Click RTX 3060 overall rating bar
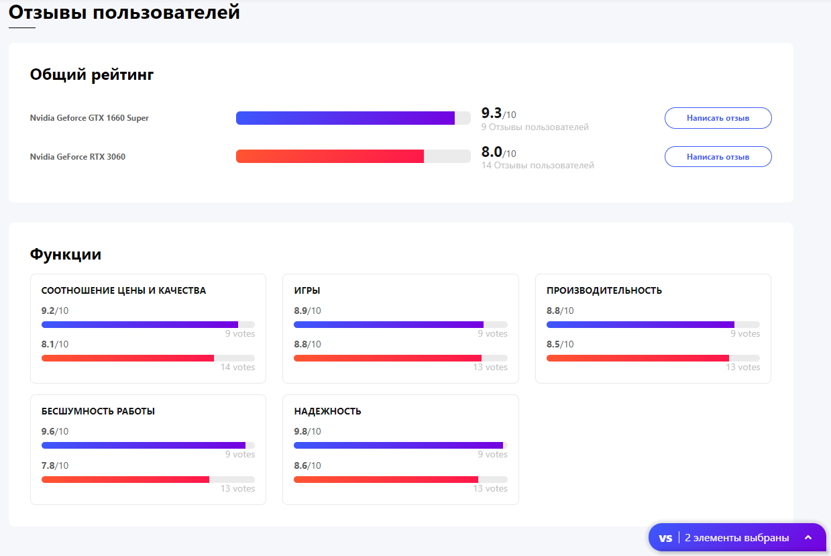The width and height of the screenshot is (831, 556). tap(353, 156)
